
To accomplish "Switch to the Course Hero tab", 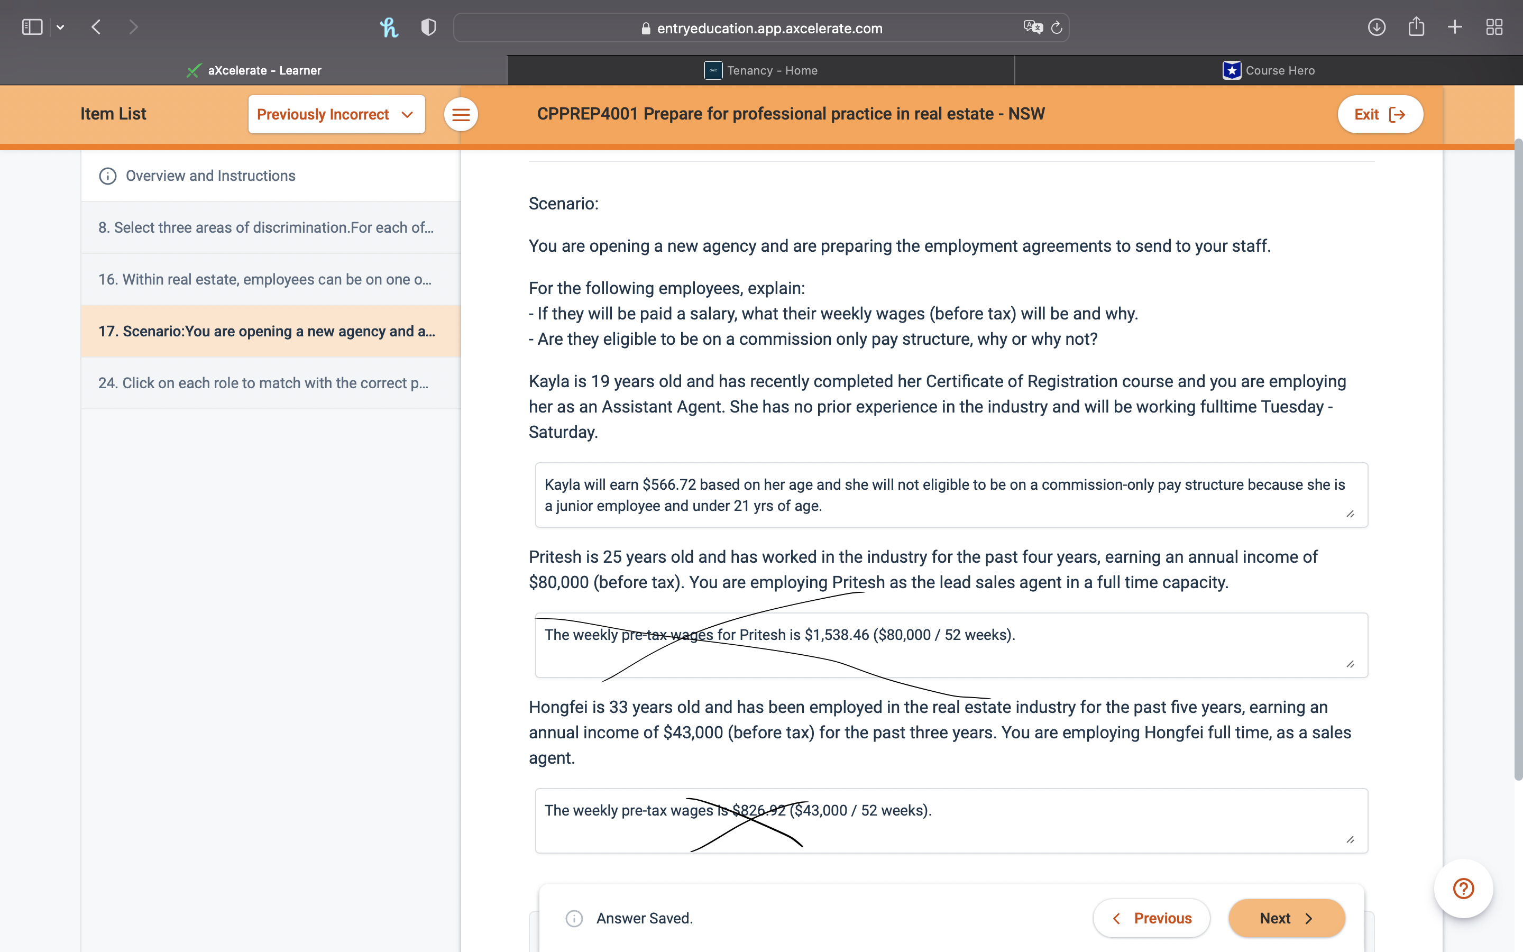I will click(1268, 70).
